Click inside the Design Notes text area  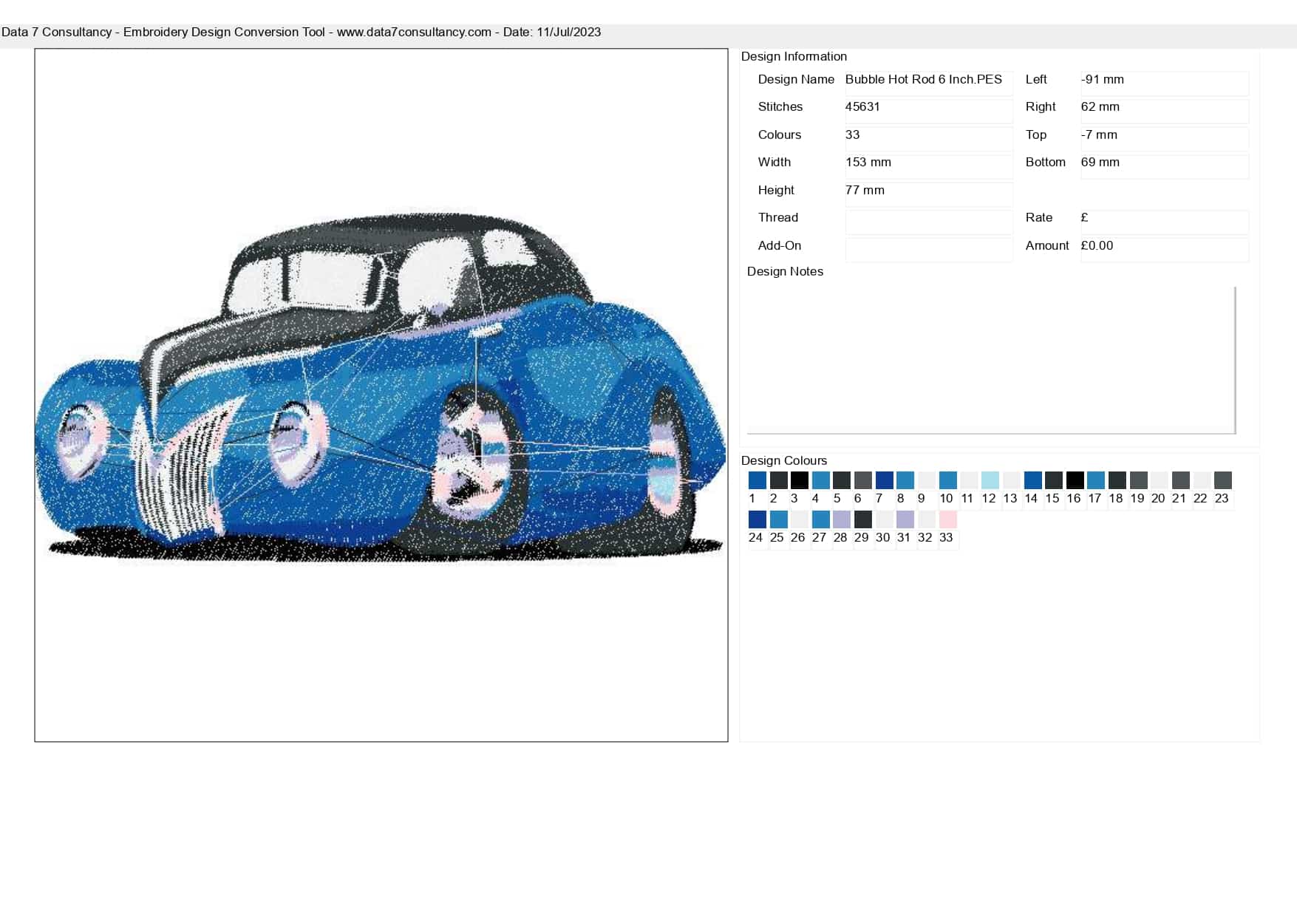[x=991, y=360]
